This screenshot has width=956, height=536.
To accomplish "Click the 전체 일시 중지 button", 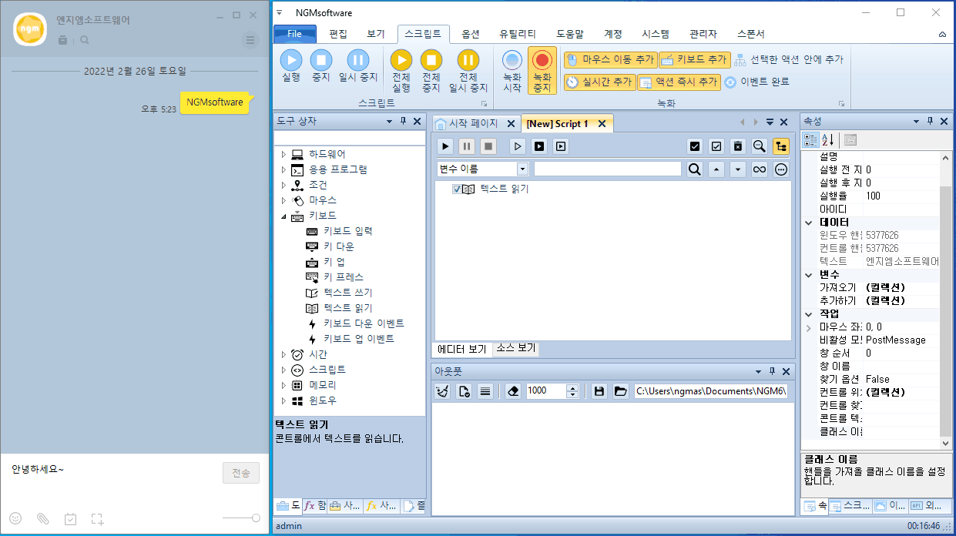I will click(x=468, y=71).
